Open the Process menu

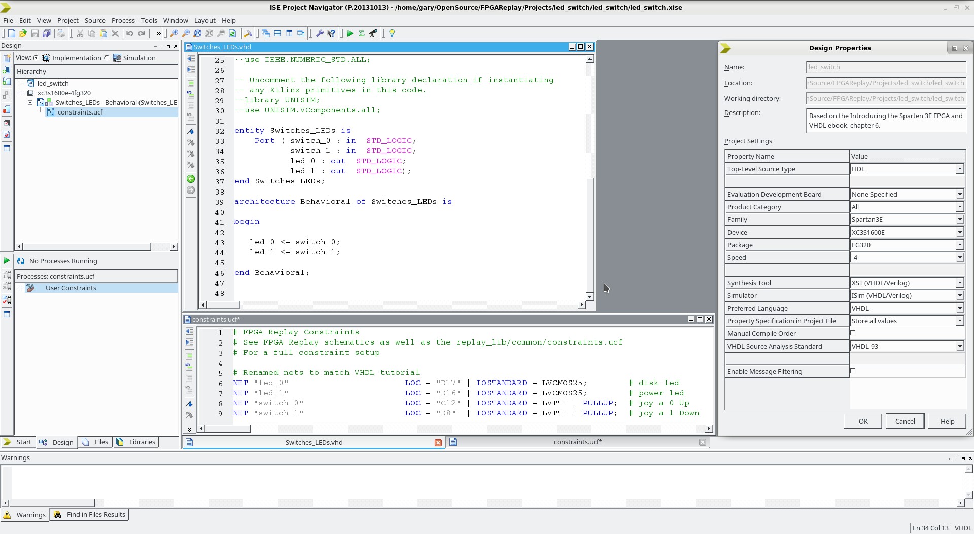(x=123, y=20)
